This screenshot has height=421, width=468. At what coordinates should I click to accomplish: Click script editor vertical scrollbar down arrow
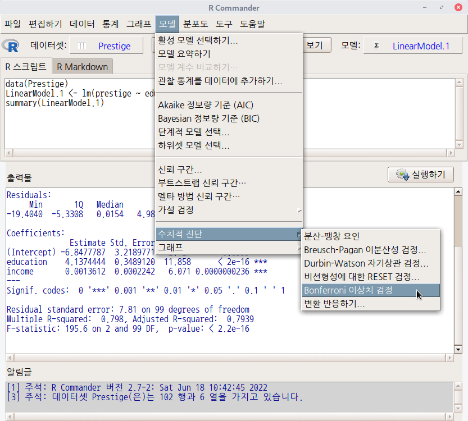pyautogui.click(x=459, y=145)
